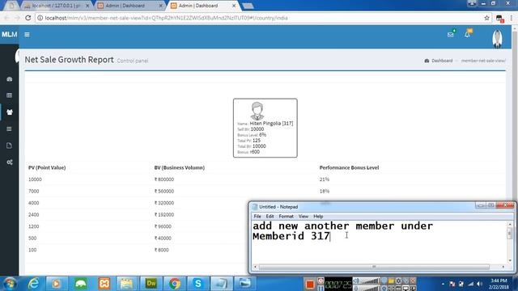Open the Notepad Edit menu
Image resolution: width=518 pixels, height=291 pixels.
(x=270, y=217)
